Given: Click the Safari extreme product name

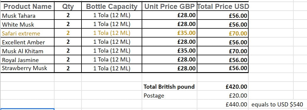Looking at the screenshot, I should click(21, 33).
